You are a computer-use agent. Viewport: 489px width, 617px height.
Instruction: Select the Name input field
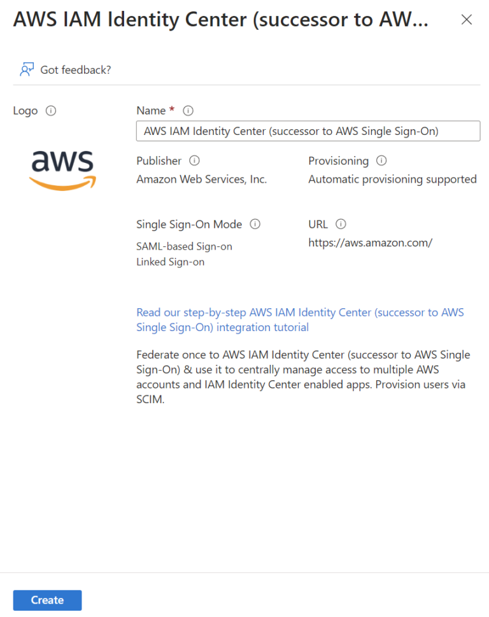pos(308,131)
